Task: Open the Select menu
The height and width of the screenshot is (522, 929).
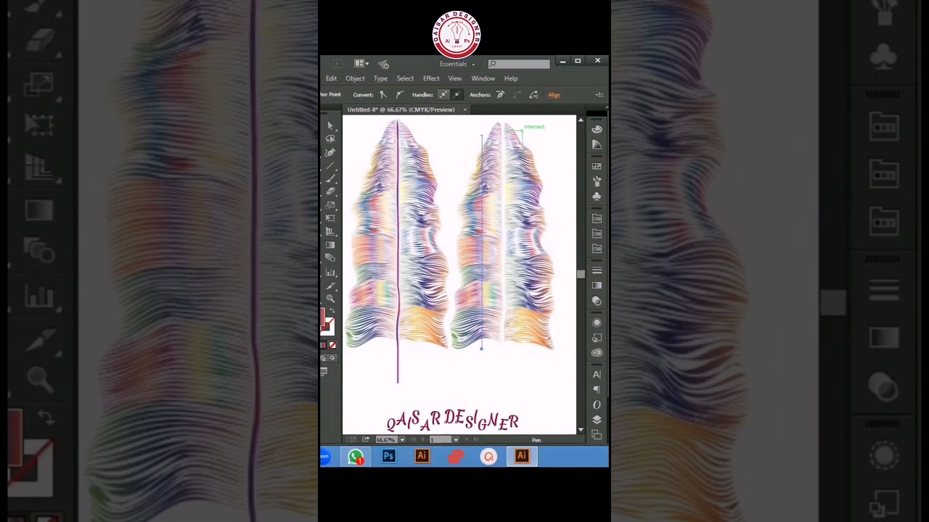Action: click(405, 78)
